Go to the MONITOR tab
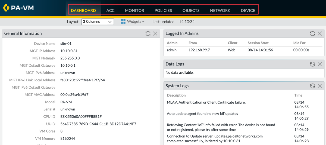The width and height of the screenshot is (326, 145). pos(134,10)
